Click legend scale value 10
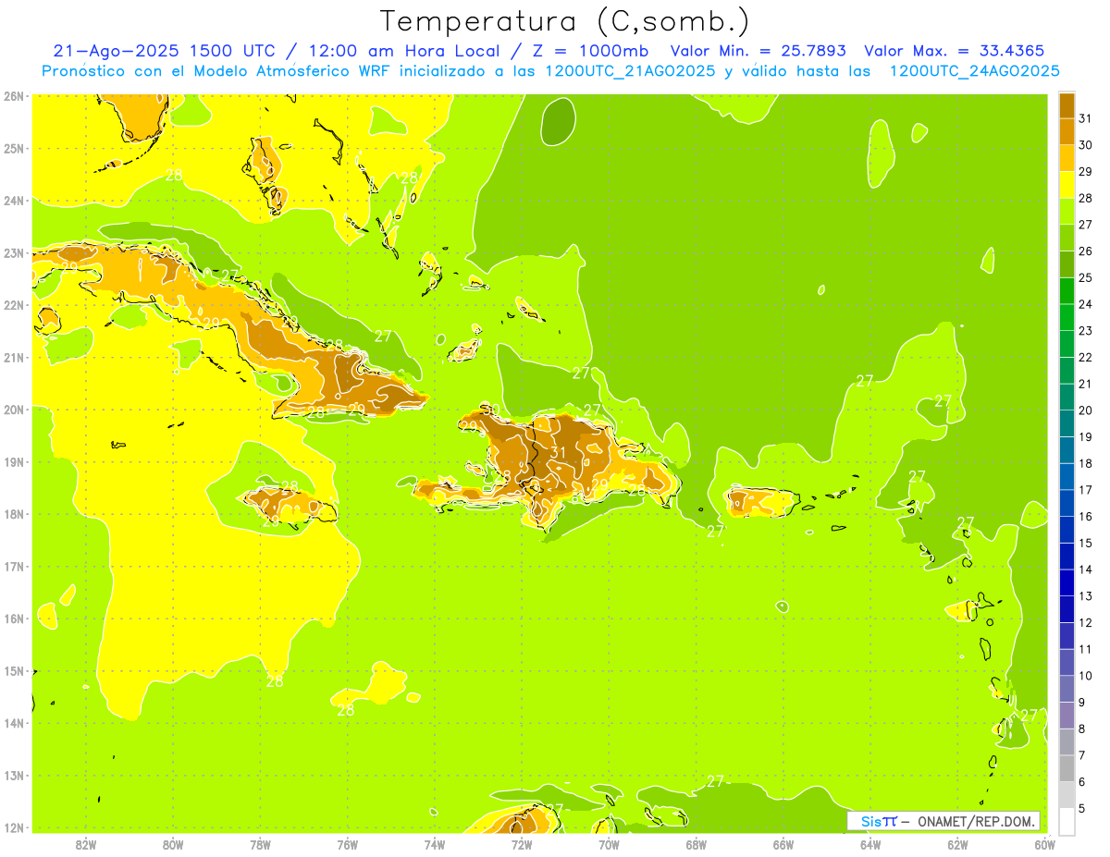The width and height of the screenshot is (1110, 857). 1085,676
